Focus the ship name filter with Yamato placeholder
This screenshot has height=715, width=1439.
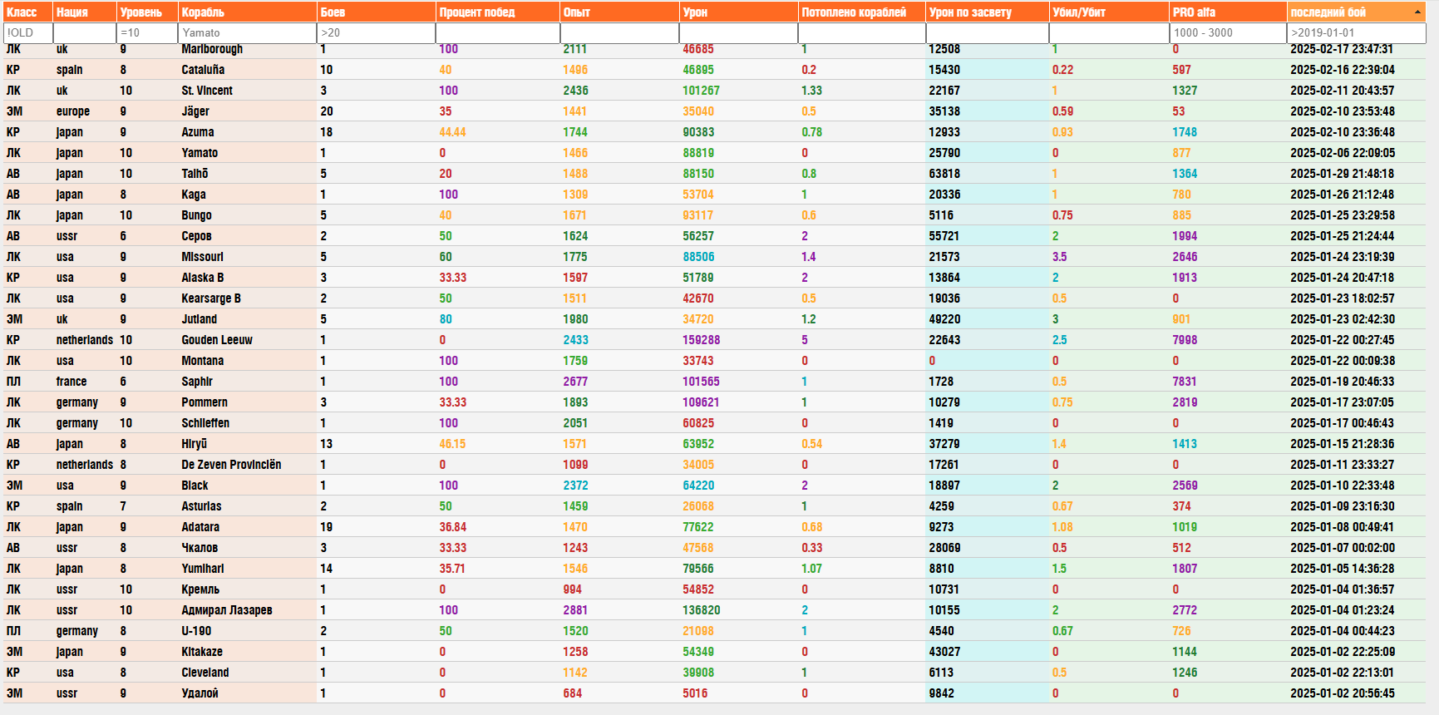[247, 32]
